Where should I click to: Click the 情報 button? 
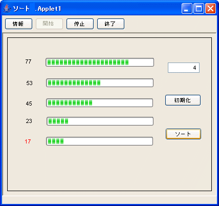[18, 24]
